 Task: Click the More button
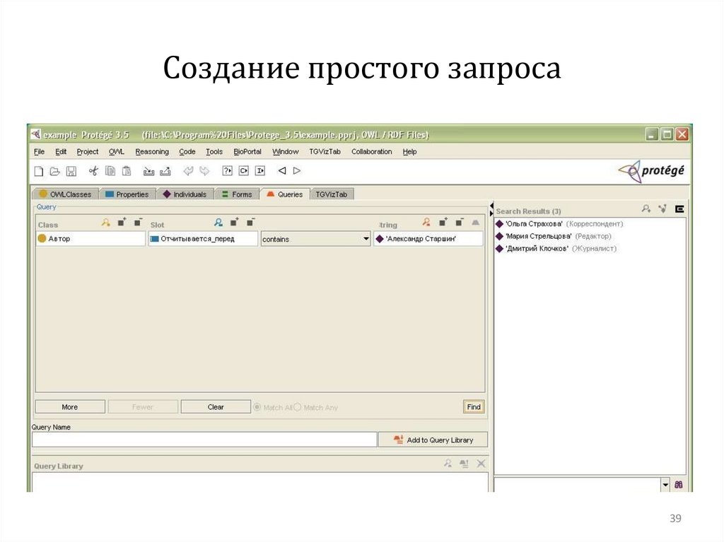point(70,407)
